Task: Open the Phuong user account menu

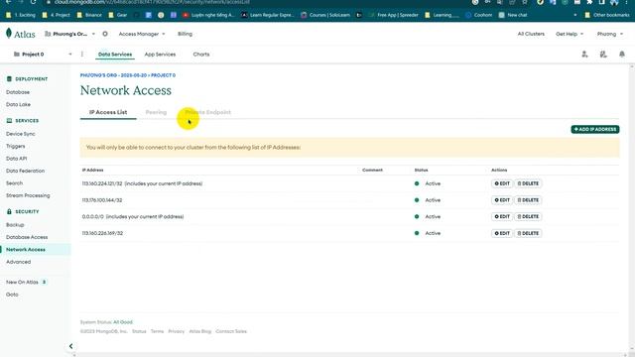Action: (610, 34)
